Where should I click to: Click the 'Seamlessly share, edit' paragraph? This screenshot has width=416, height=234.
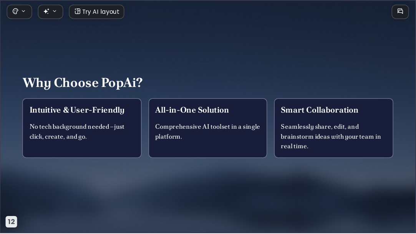point(331,136)
